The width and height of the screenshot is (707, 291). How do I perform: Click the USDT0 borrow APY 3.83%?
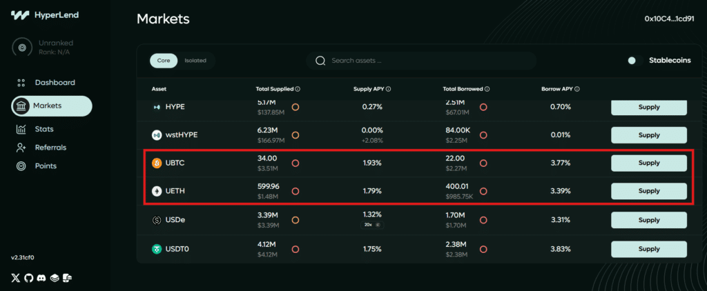[561, 249]
